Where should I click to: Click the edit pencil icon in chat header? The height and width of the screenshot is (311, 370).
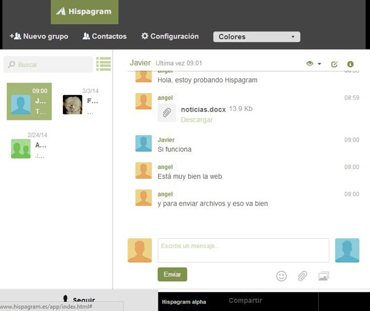(x=334, y=64)
